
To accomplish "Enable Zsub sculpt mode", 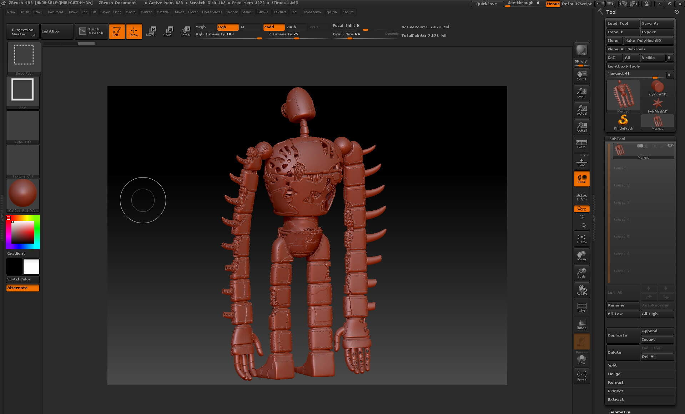I will click(296, 27).
